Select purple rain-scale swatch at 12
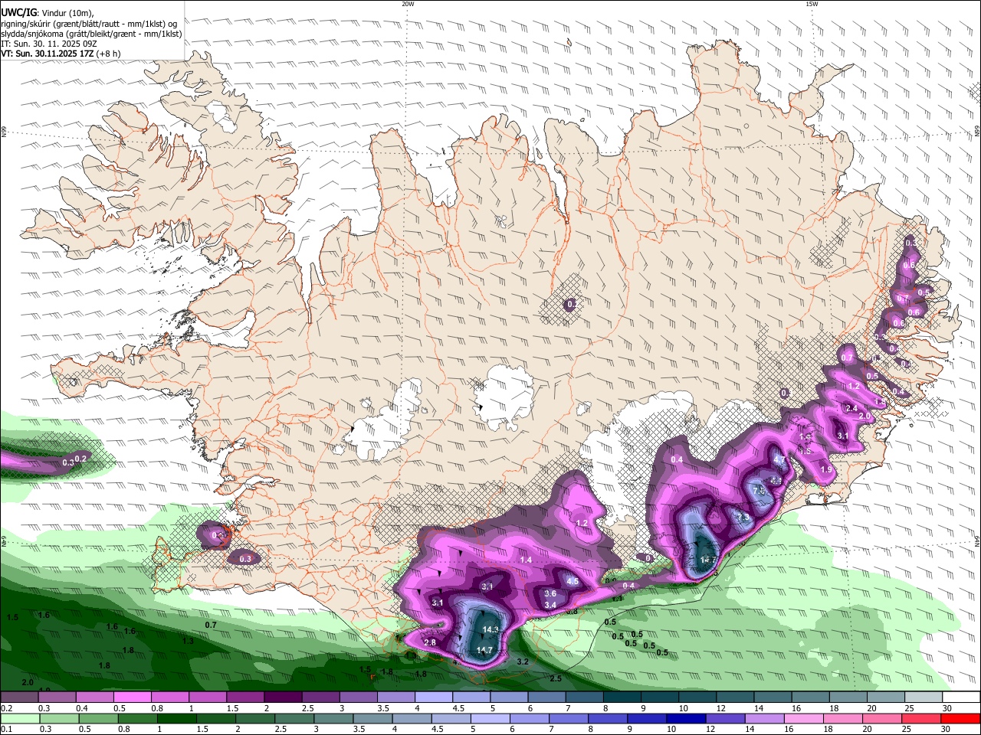Screen dimensions: 981x735 tap(726, 718)
